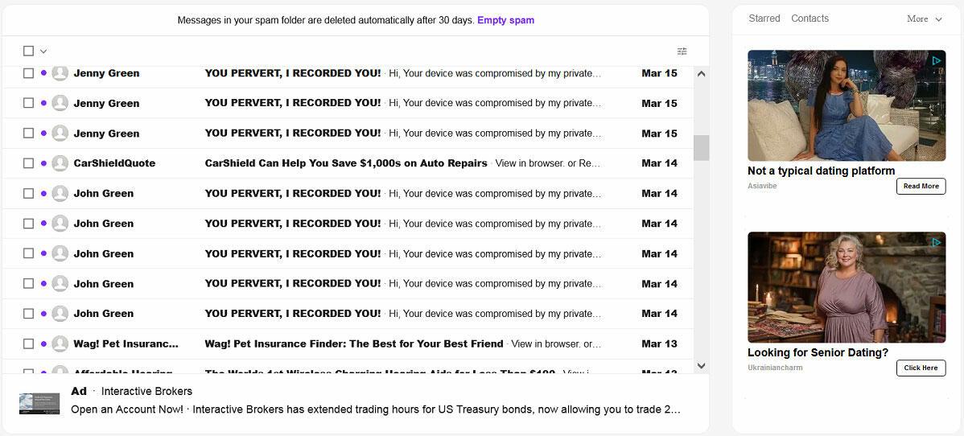This screenshot has height=436, width=964.
Task: Click the AdChoices icon on Ukrainiancharm ad
Action: pyautogui.click(x=937, y=242)
